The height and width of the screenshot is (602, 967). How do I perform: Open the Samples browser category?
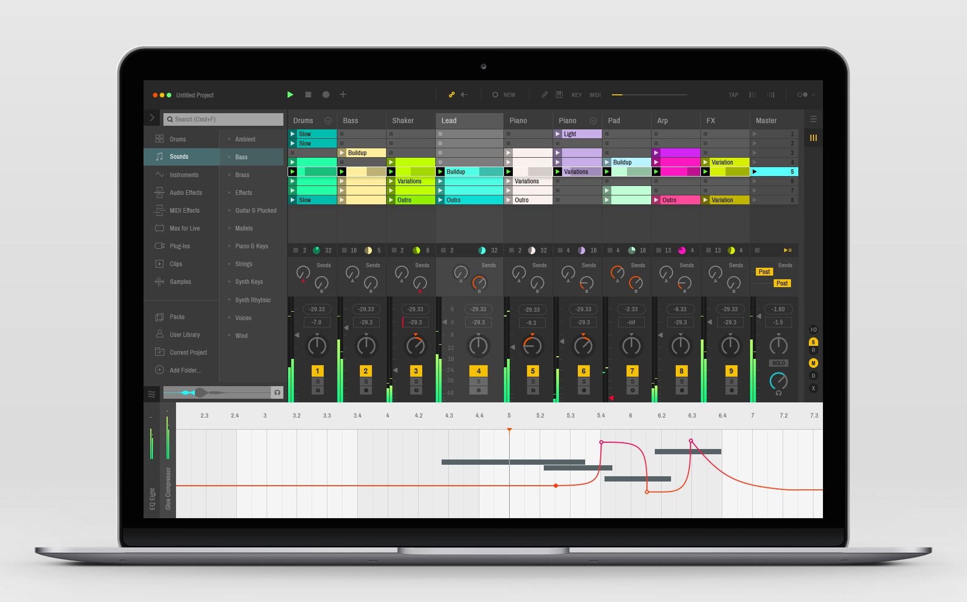180,282
